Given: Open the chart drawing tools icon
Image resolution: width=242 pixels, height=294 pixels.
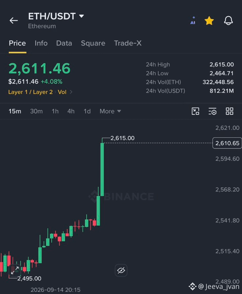Looking at the screenshot, I should click(x=196, y=111).
